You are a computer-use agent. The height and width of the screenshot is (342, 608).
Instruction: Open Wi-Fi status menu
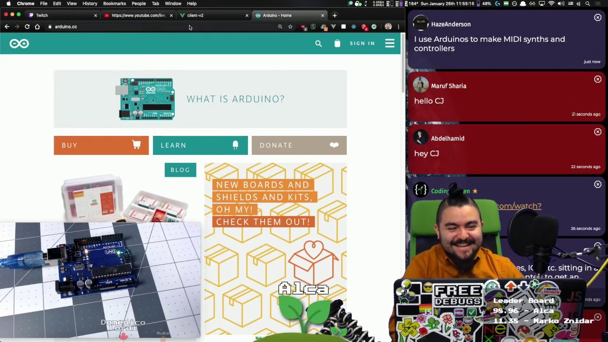(551, 3)
